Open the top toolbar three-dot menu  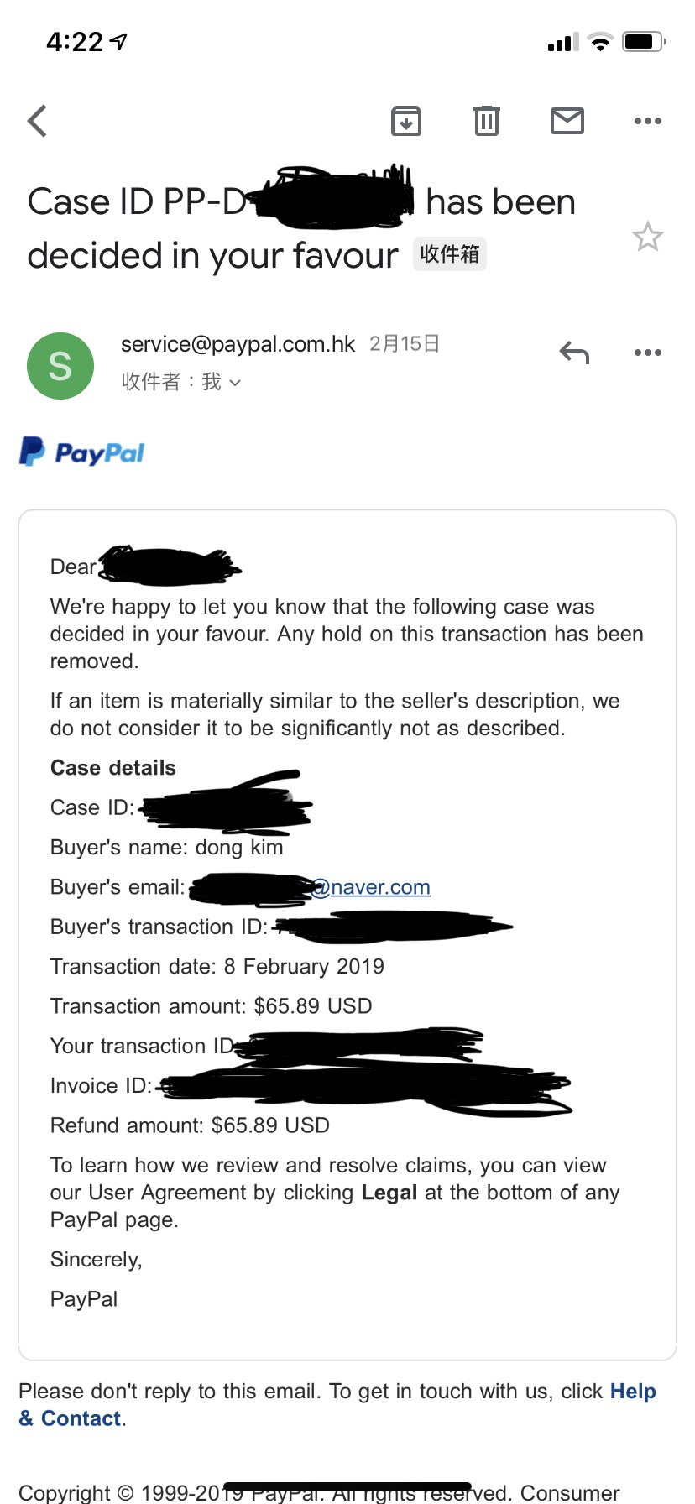point(648,122)
